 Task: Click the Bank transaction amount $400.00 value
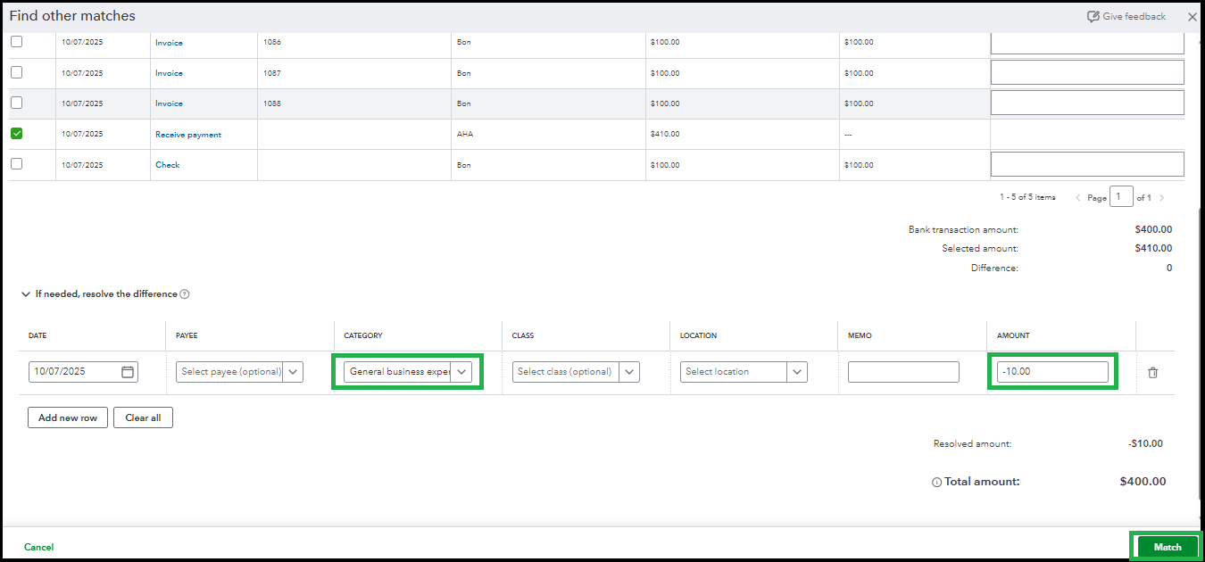tap(1154, 229)
